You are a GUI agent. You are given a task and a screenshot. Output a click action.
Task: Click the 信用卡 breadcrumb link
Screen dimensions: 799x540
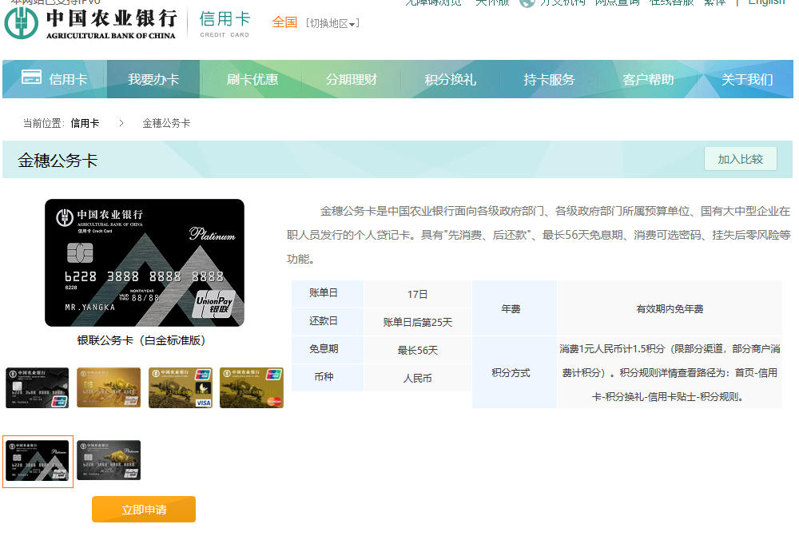click(x=85, y=123)
